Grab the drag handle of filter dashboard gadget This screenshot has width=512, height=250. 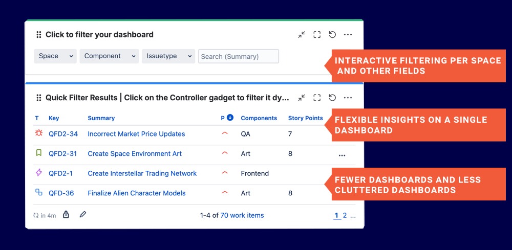38,35
